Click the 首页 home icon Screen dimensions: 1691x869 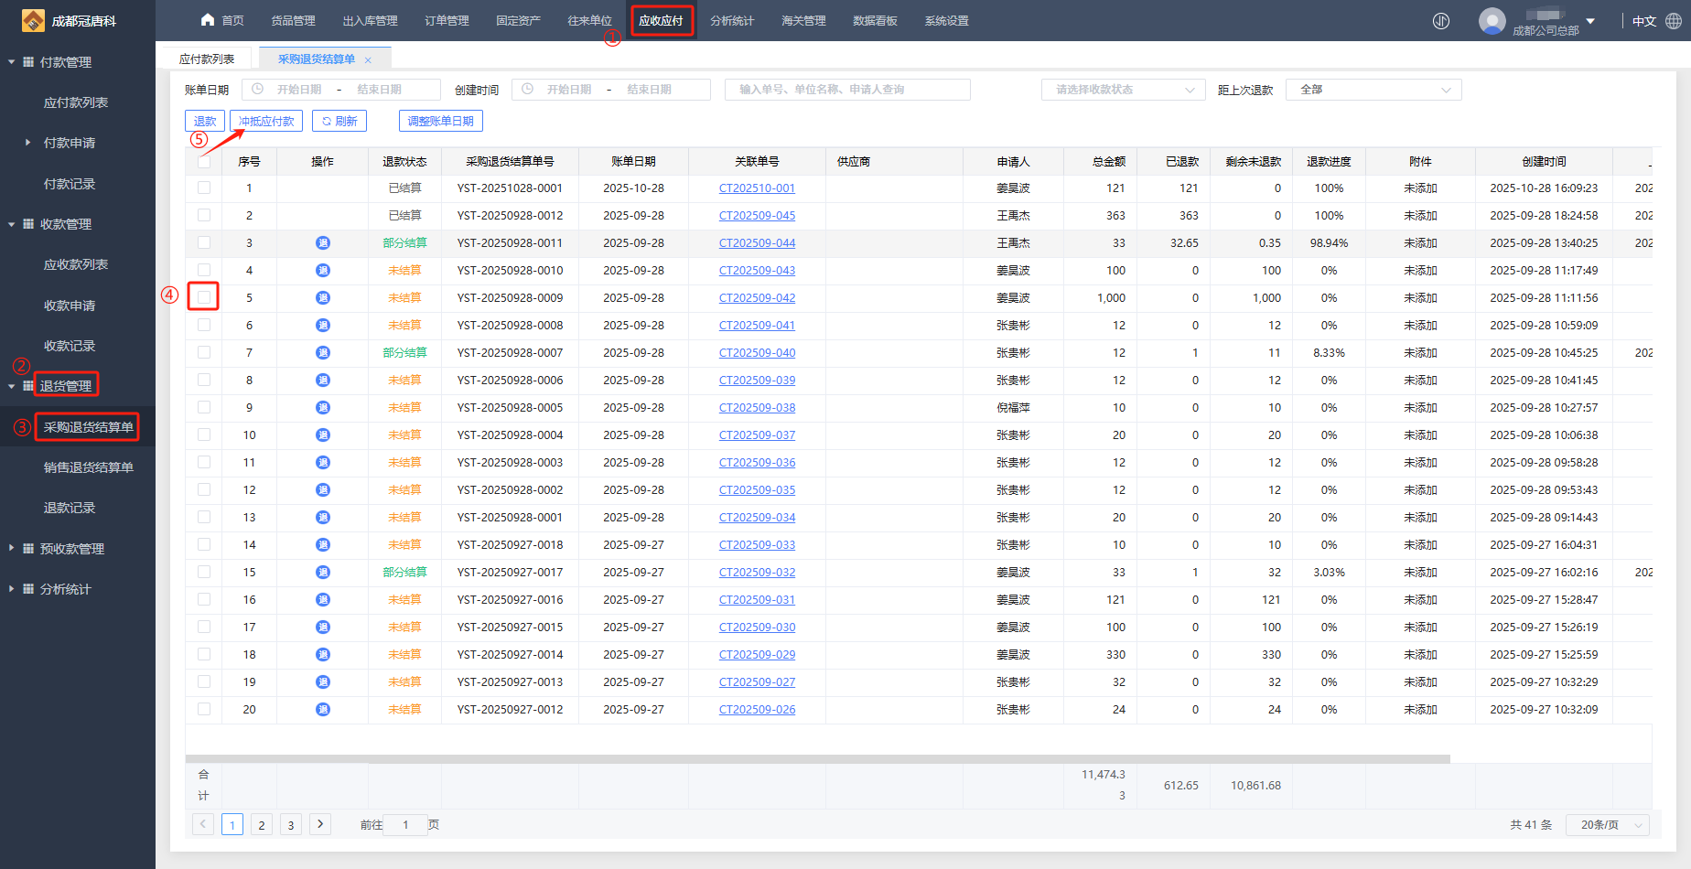pyautogui.click(x=208, y=20)
